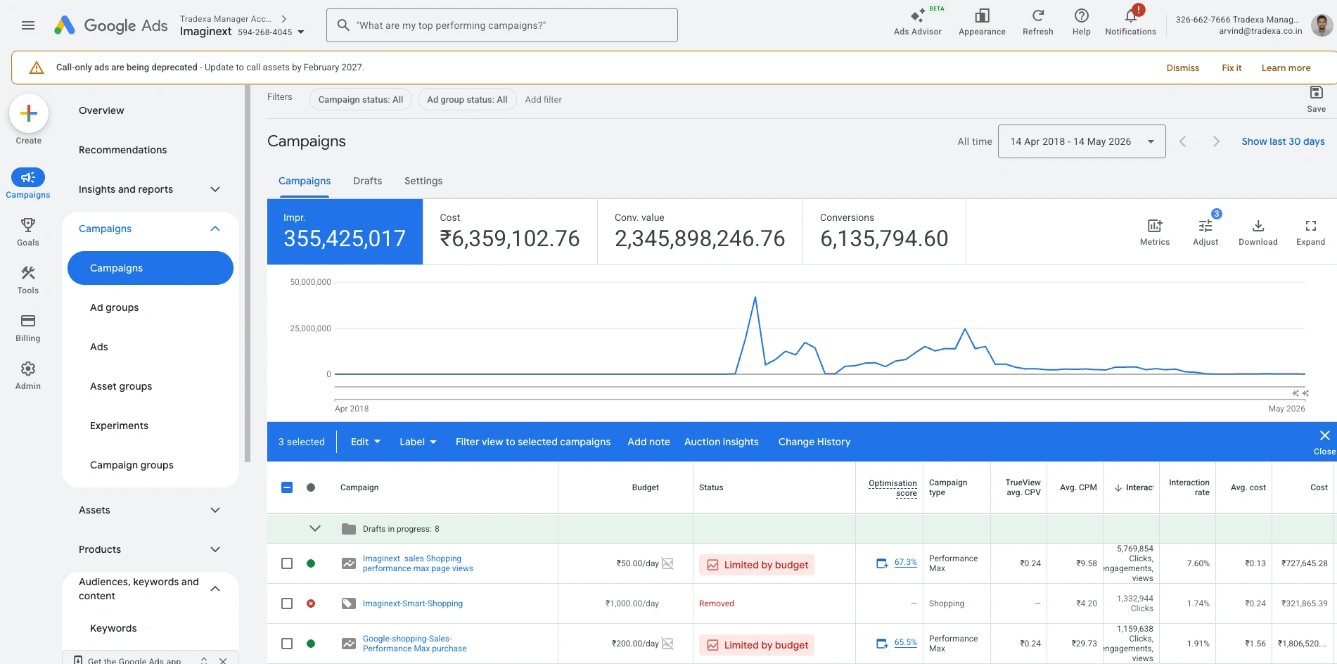Click Show last 30 days
The height and width of the screenshot is (664, 1337).
1283,141
